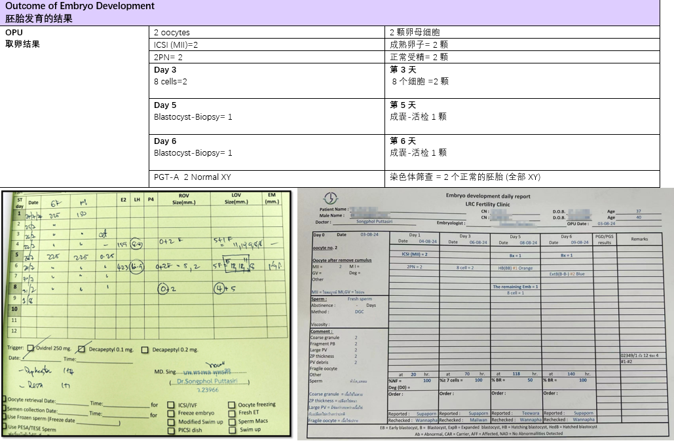Click the 'Reported : Teewara' entry
The image size is (674, 441).
coord(515,413)
